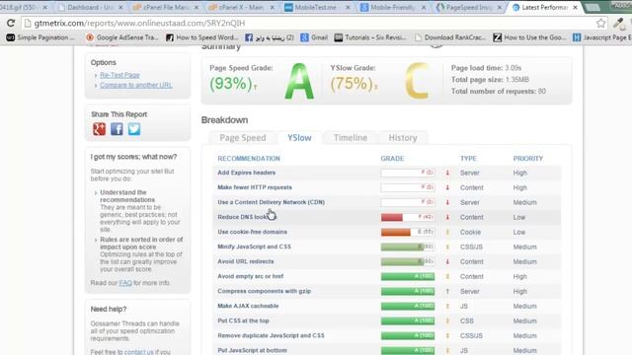
Task: Expand Use cookie-free domains recommendation
Action: pos(253,232)
